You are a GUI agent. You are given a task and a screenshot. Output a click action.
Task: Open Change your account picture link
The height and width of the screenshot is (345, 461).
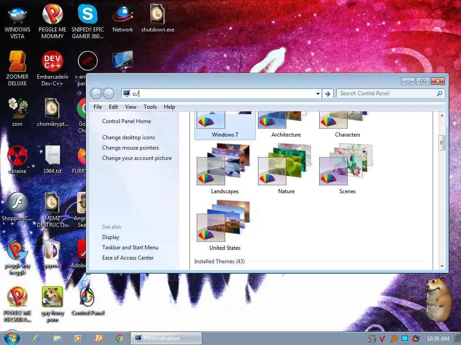(137, 158)
